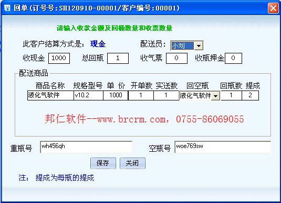The height and width of the screenshot is (203, 281).
Task: Click the 收气票 input field
Action: click(176, 58)
